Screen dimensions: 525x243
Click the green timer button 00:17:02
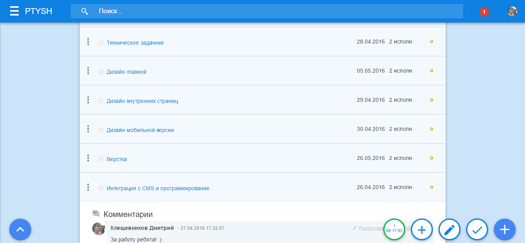[394, 229]
